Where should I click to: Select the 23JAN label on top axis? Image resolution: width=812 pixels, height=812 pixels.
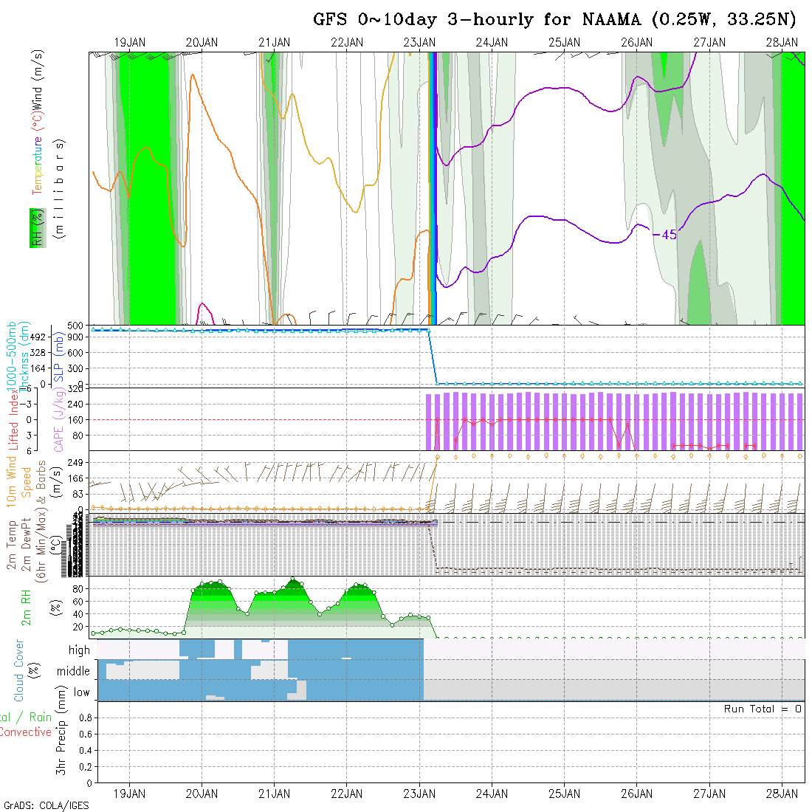click(x=419, y=43)
